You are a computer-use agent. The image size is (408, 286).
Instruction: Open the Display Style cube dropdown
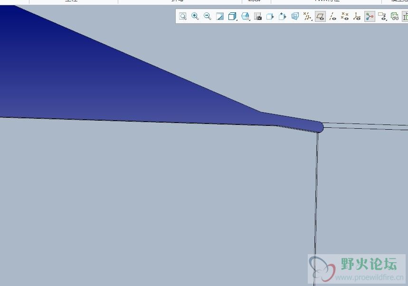coord(232,17)
